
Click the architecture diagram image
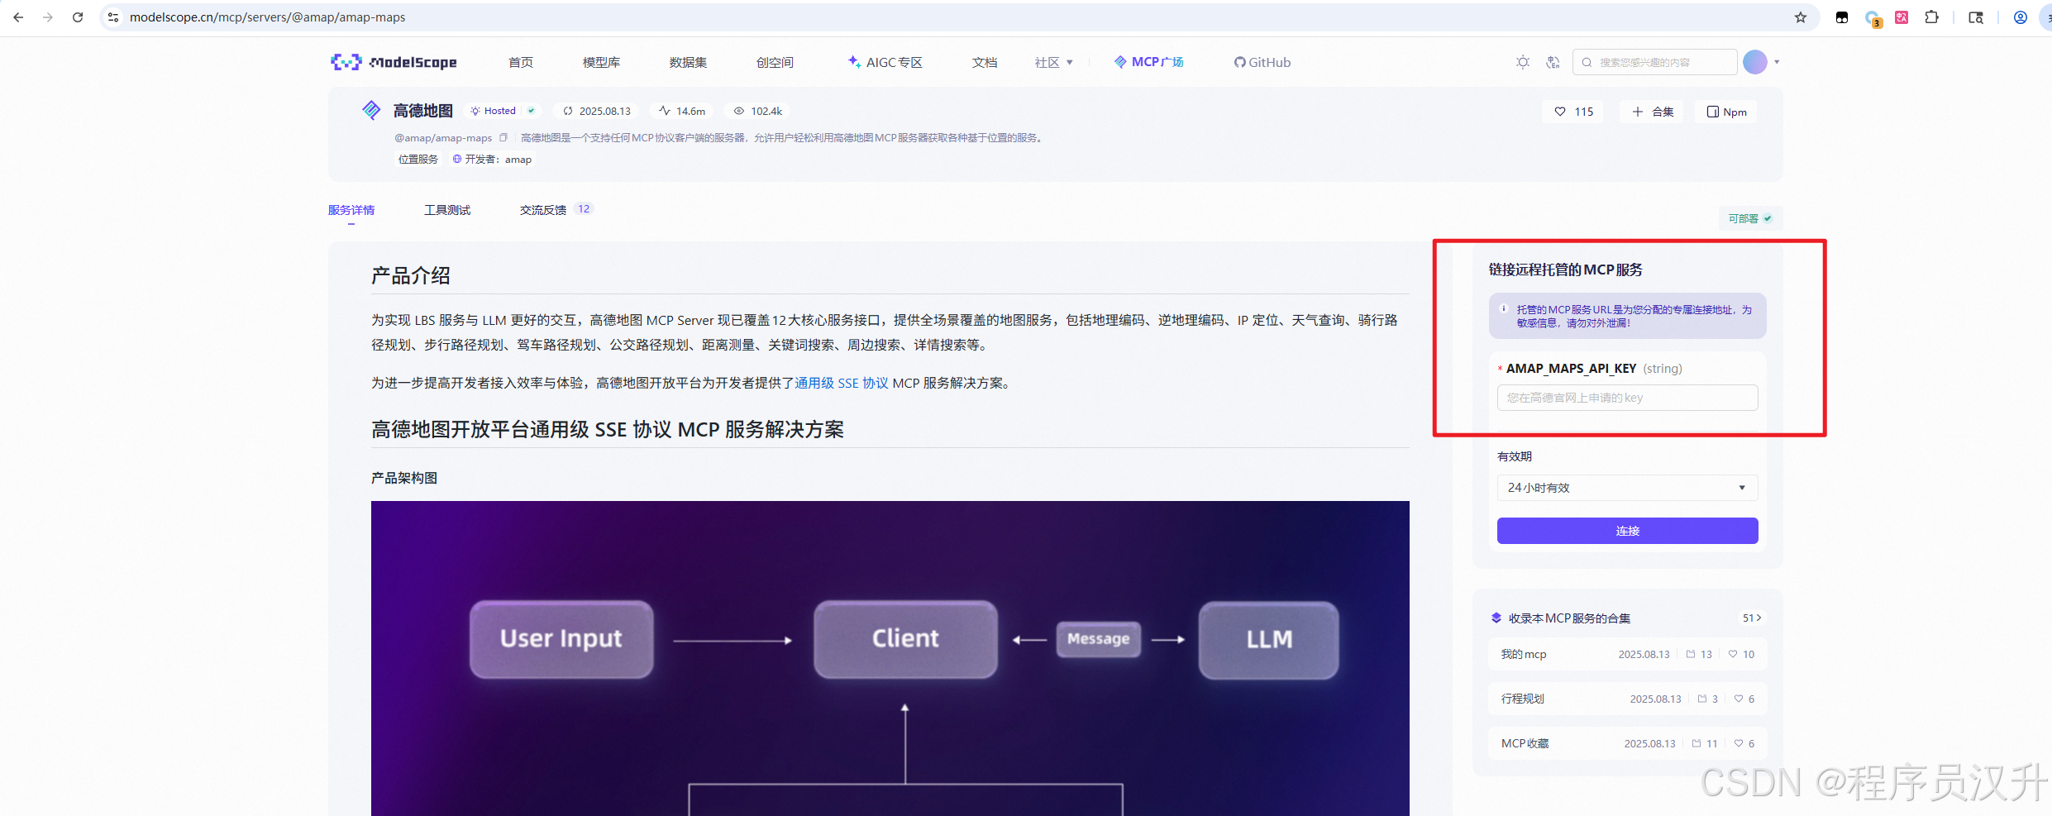(890, 658)
